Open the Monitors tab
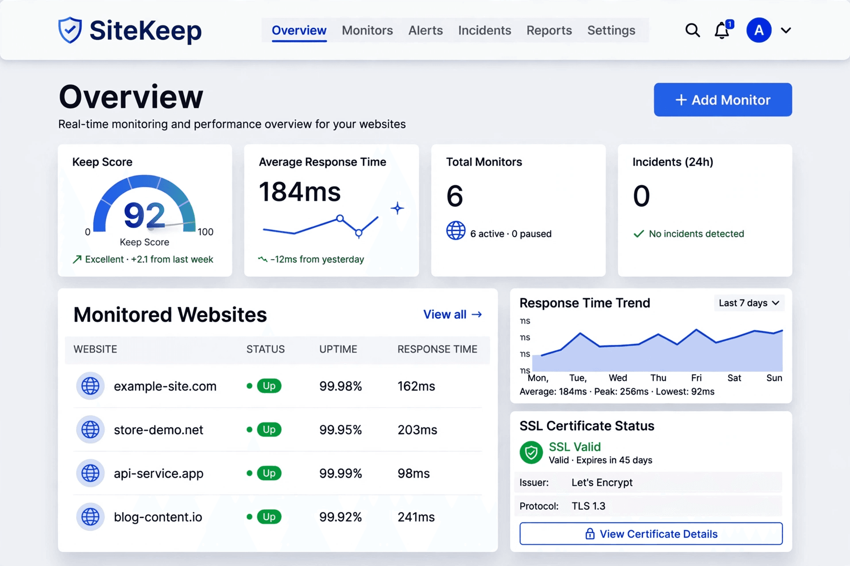The height and width of the screenshot is (566, 850). coord(367,30)
